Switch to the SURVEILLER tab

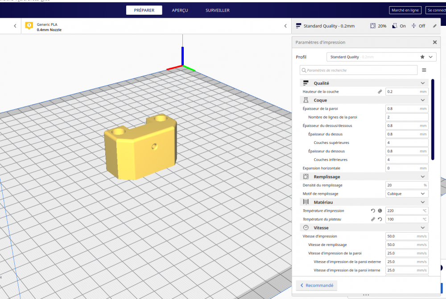click(218, 10)
